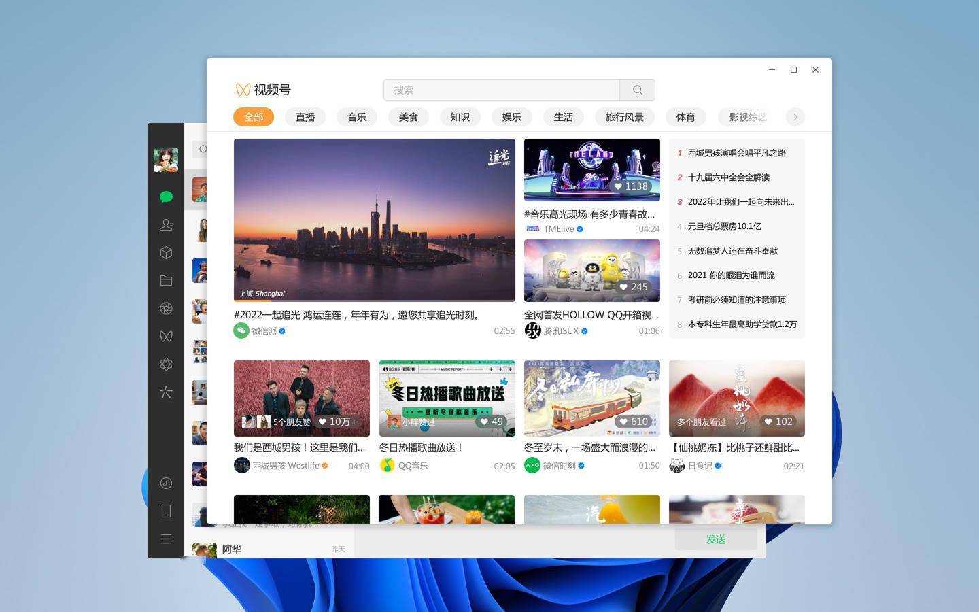Run a search with the magnifier button
Viewport: 979px width, 612px height.
click(x=636, y=89)
